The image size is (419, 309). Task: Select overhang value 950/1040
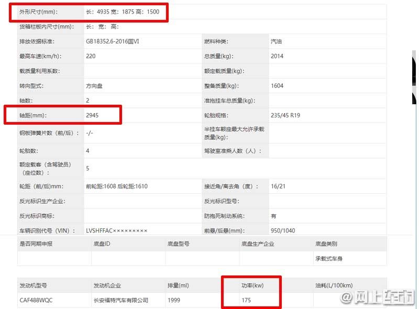283,230
